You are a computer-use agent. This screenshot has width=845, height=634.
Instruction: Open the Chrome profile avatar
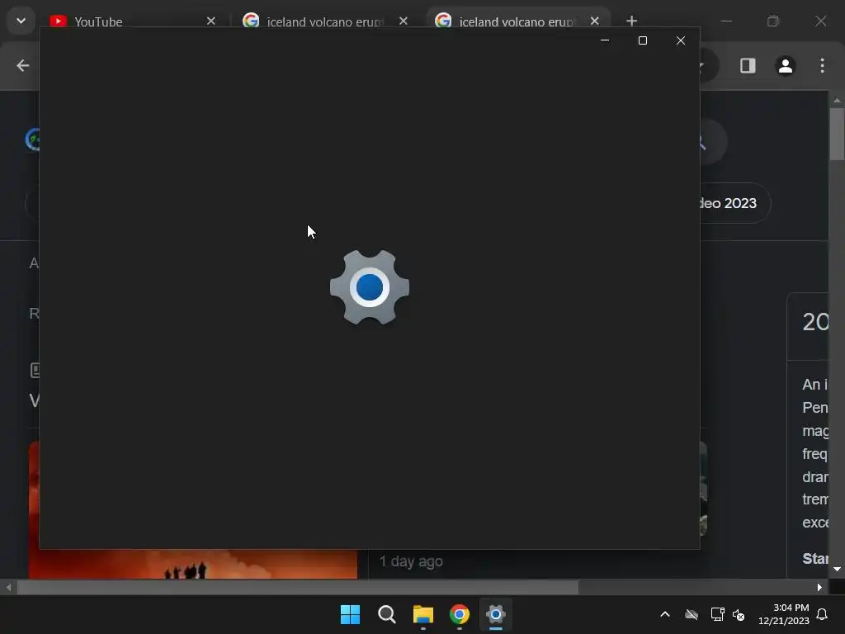click(786, 66)
